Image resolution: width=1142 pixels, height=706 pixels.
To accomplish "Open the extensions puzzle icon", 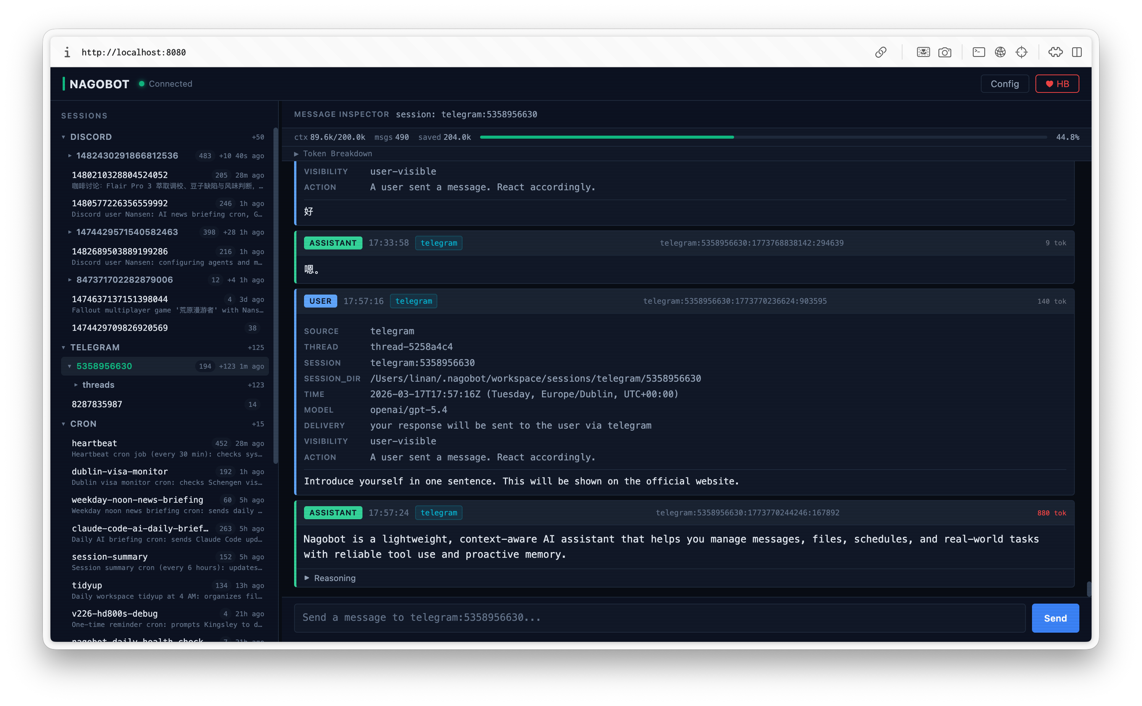I will pos(1056,52).
